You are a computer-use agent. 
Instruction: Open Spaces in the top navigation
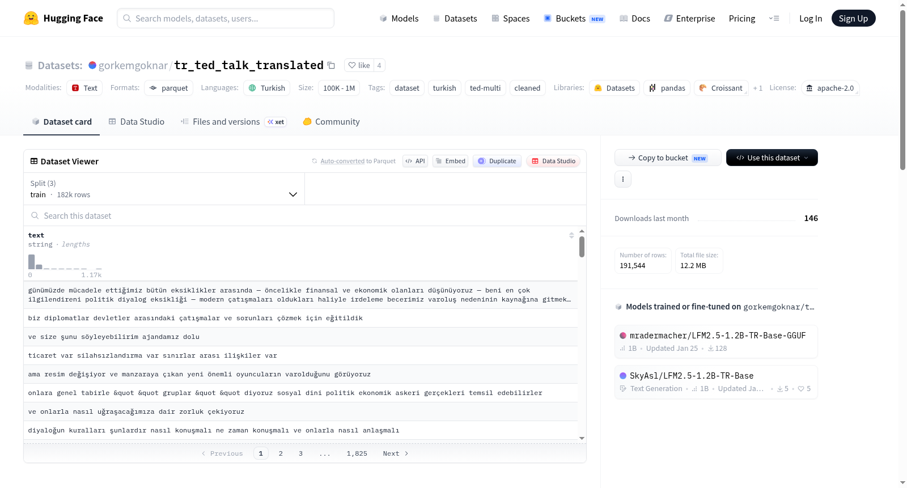511,18
